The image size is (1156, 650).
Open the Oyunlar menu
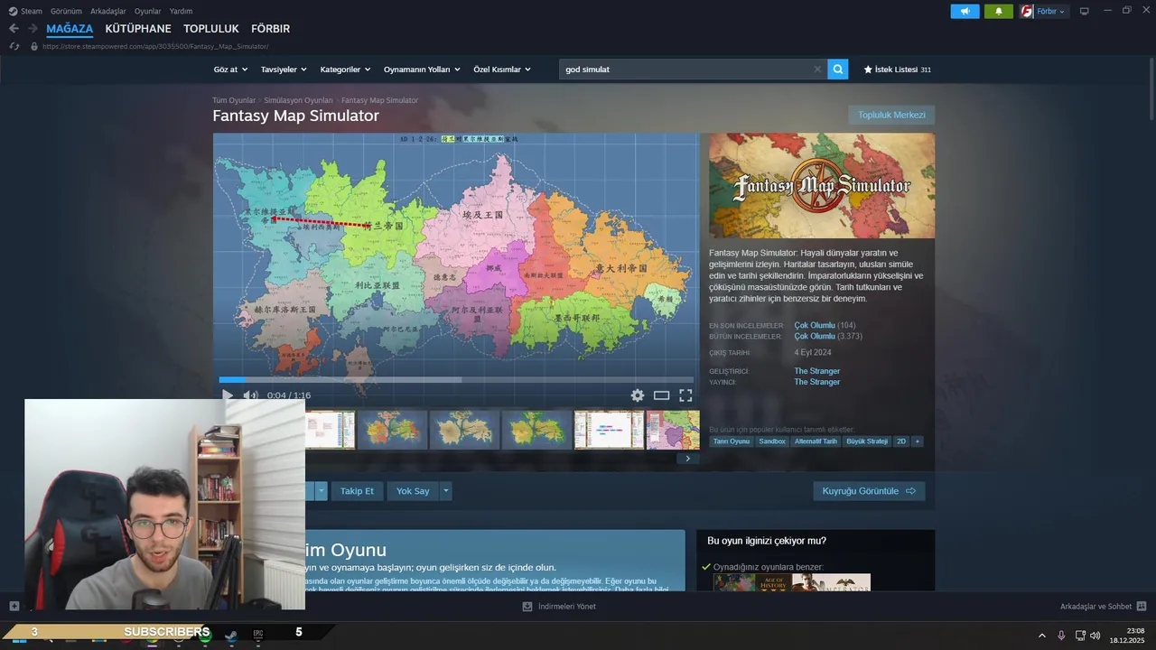(147, 11)
